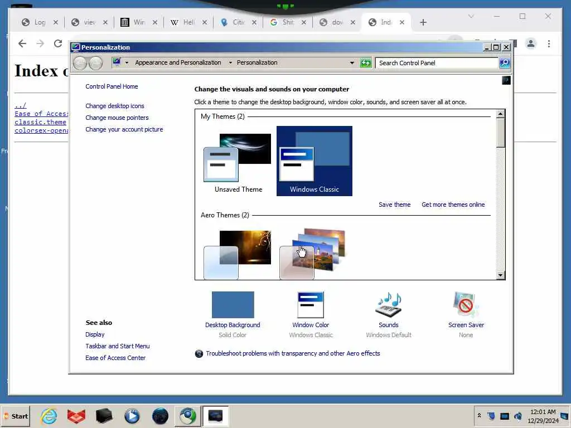Screen dimensions: 571x428
Task: Open Control Panel Home link
Action: (x=112, y=86)
